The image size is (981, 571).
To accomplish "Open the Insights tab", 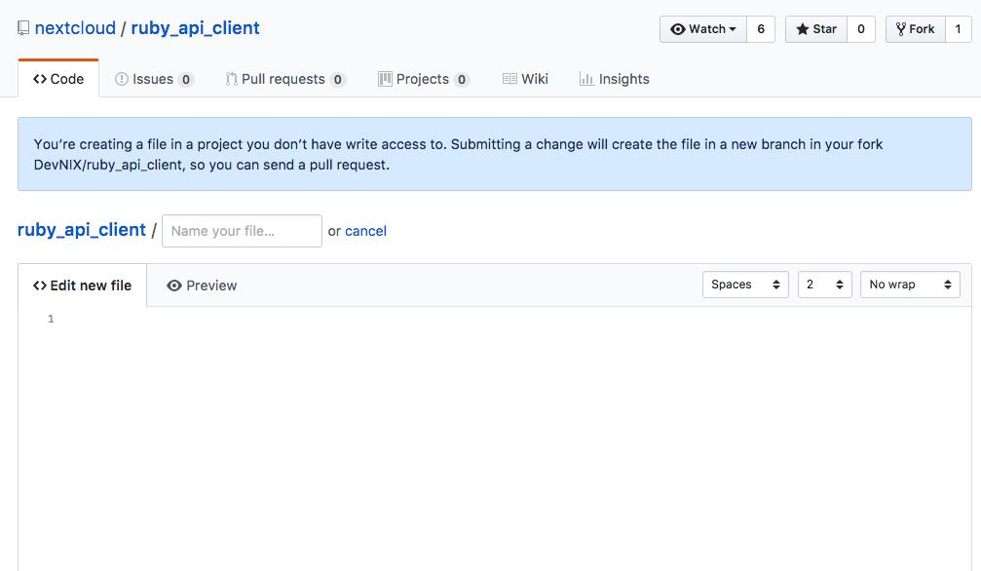I will tap(615, 79).
